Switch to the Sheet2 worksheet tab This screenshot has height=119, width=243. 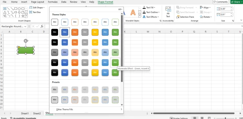(37, 114)
